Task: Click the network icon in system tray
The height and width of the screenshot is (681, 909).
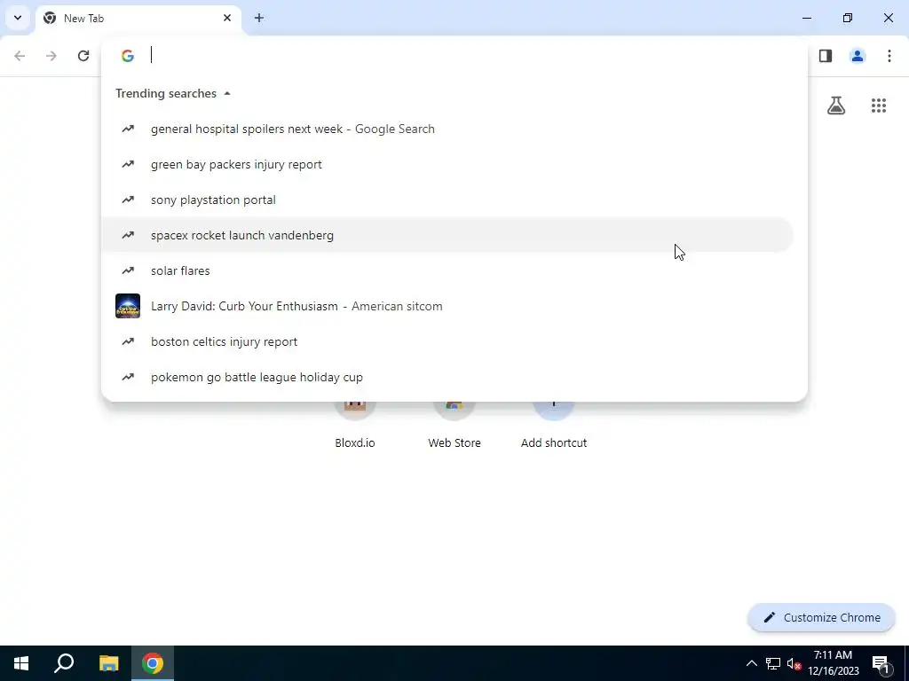Action: (773, 663)
